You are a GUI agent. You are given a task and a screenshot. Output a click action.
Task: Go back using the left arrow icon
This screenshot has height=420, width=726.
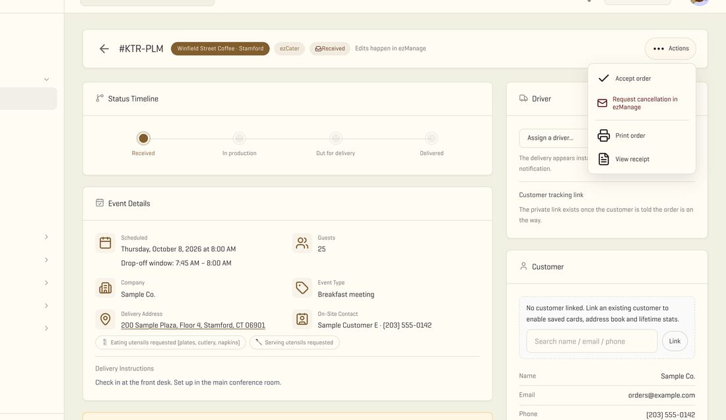click(x=104, y=49)
